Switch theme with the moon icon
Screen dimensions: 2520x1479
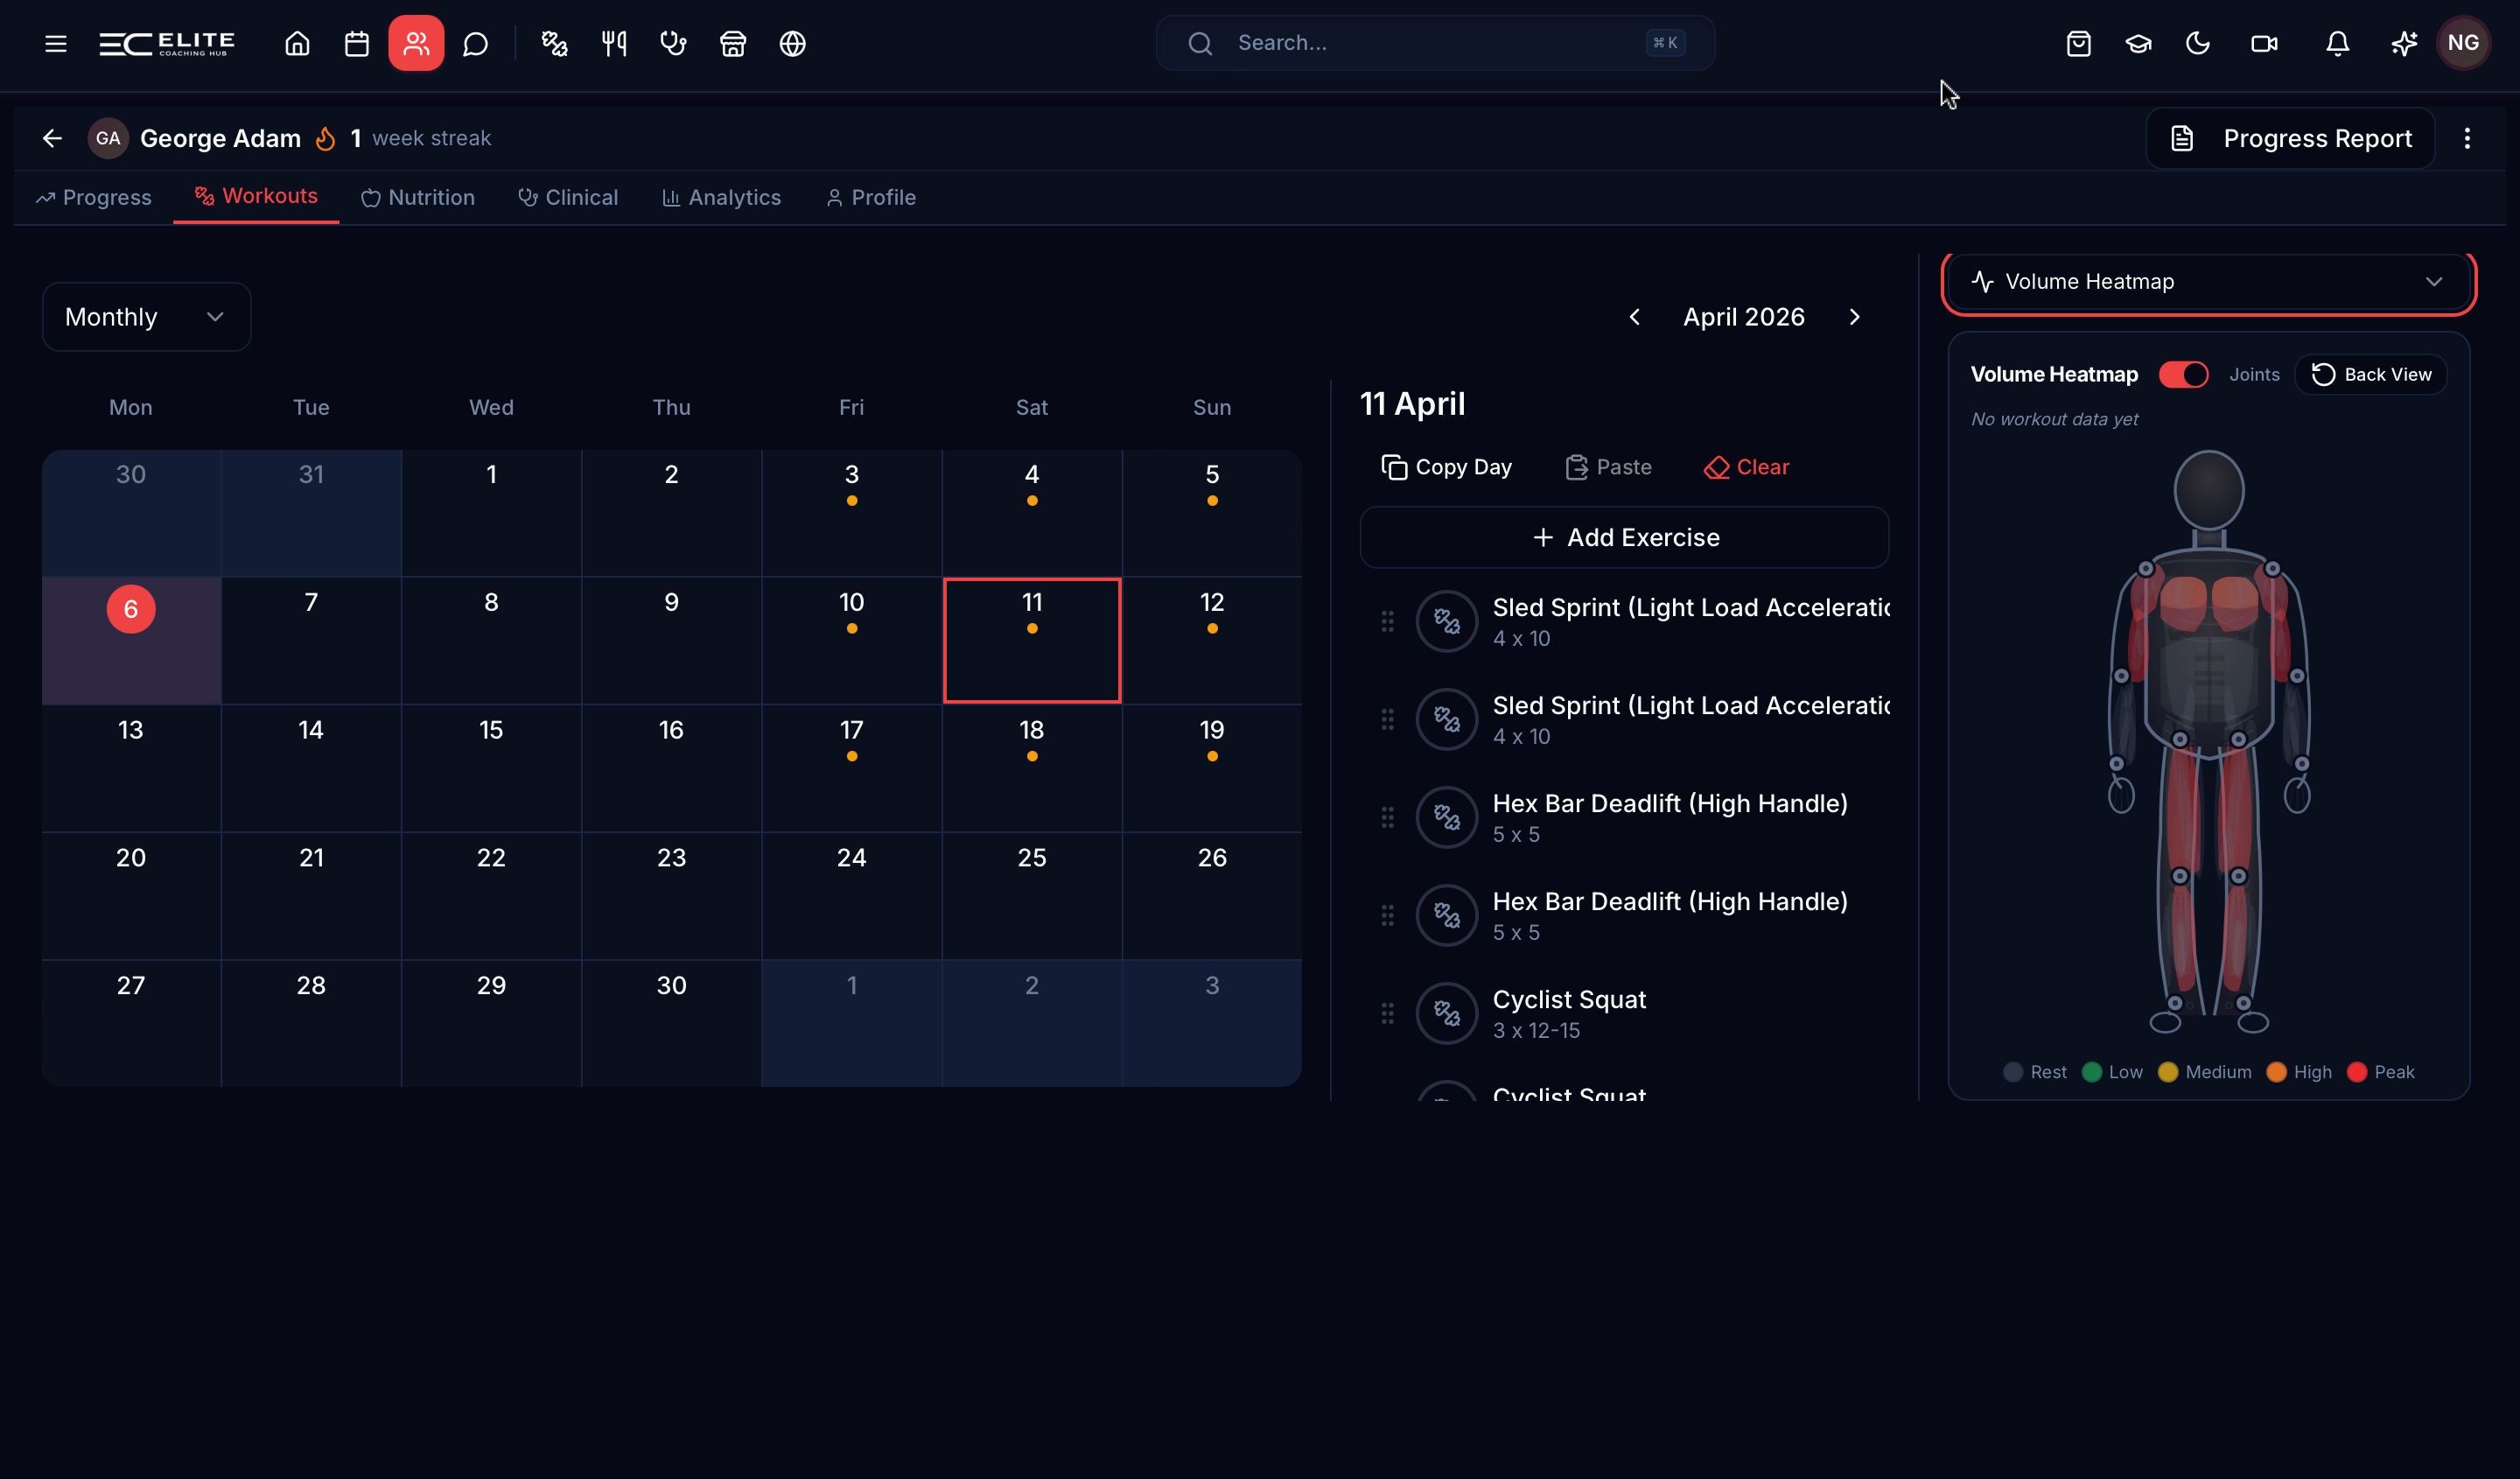pyautogui.click(x=2198, y=43)
